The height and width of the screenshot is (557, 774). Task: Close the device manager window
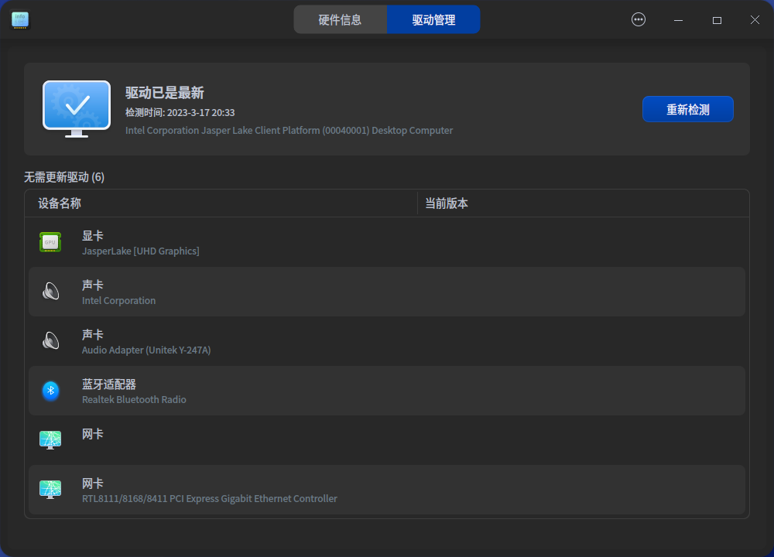point(755,20)
